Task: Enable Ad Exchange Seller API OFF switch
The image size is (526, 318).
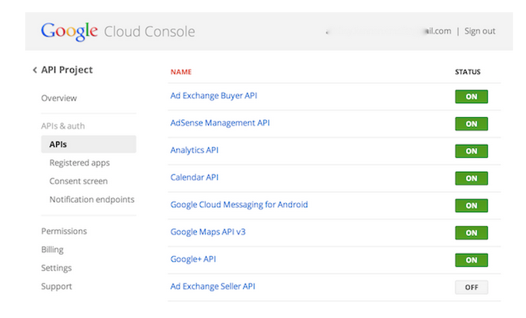Action: click(x=471, y=288)
